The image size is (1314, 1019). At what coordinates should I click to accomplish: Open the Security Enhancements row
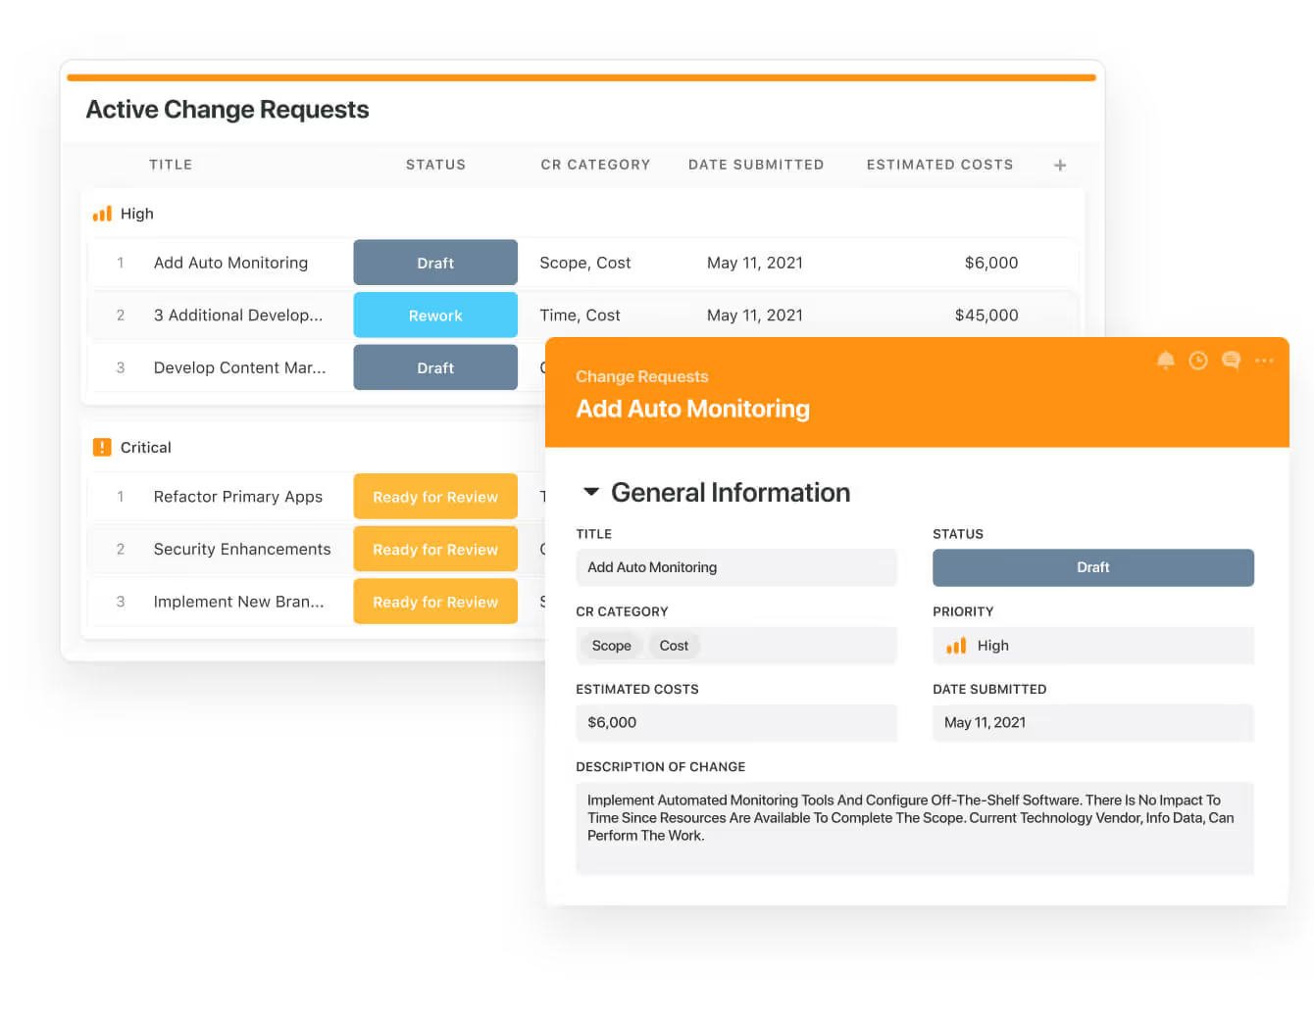(241, 550)
